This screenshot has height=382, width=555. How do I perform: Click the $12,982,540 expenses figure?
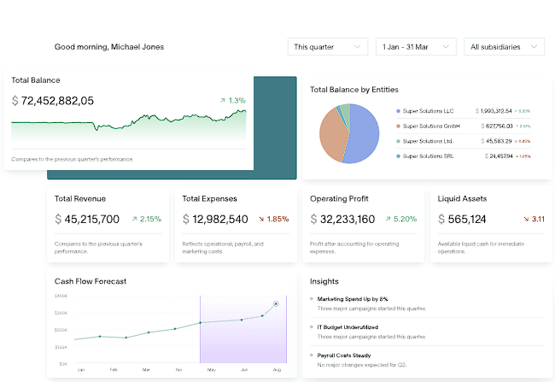(x=215, y=220)
